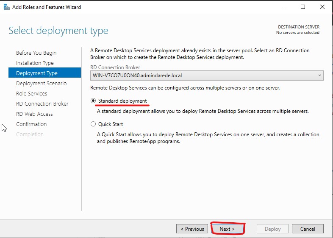Click the title 'Add Roles and Features Wizard'

[47, 7]
